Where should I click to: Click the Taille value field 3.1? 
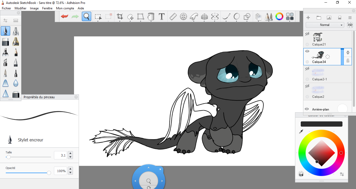(60, 155)
